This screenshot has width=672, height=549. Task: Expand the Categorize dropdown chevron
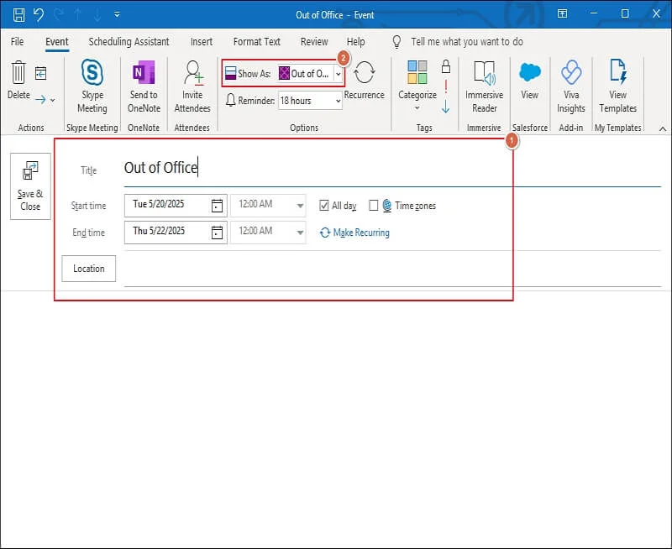[x=417, y=108]
